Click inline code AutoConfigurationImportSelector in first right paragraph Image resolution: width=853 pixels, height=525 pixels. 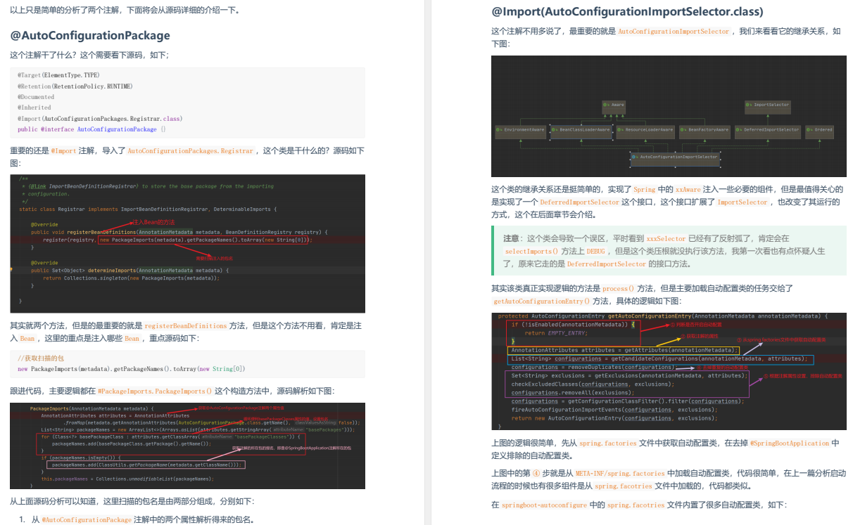pyautogui.click(x=674, y=32)
